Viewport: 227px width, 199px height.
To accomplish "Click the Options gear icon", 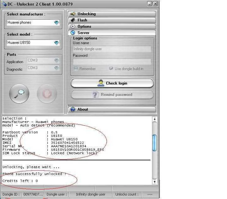I will pos(73,26).
